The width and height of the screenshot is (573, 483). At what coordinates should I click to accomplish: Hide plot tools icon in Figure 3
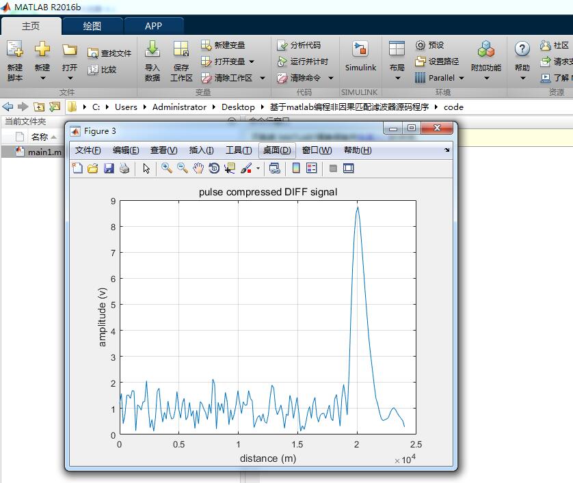(333, 168)
